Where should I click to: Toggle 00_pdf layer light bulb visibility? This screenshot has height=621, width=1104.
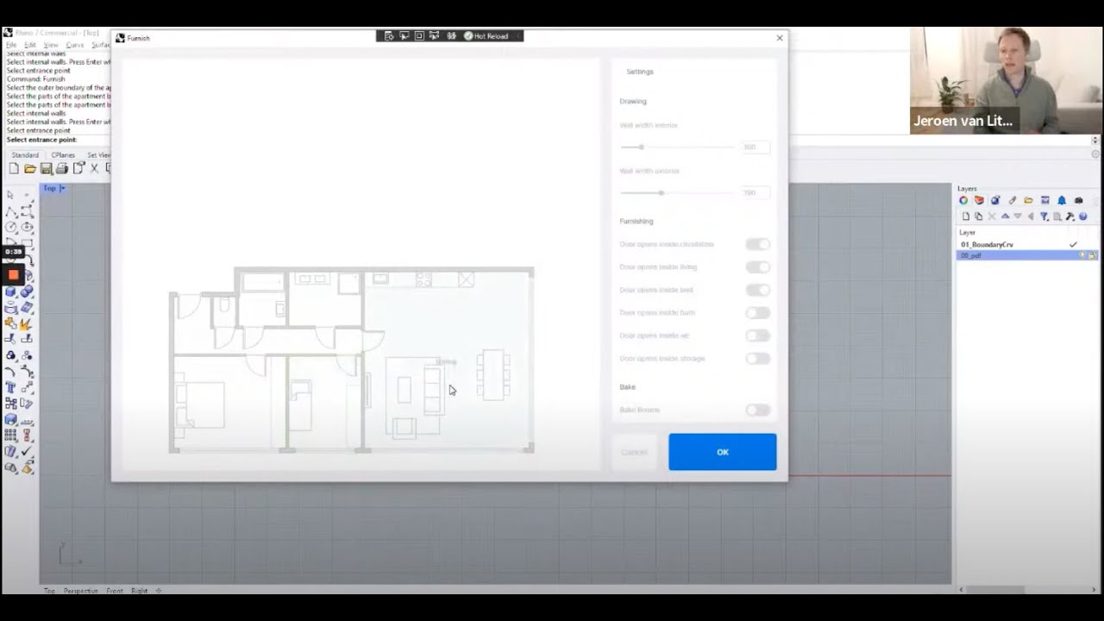point(1083,256)
